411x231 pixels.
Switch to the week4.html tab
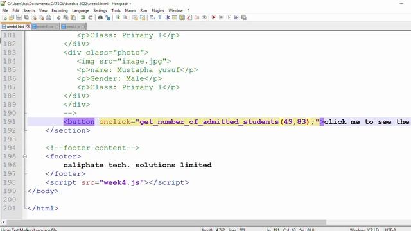15,26
